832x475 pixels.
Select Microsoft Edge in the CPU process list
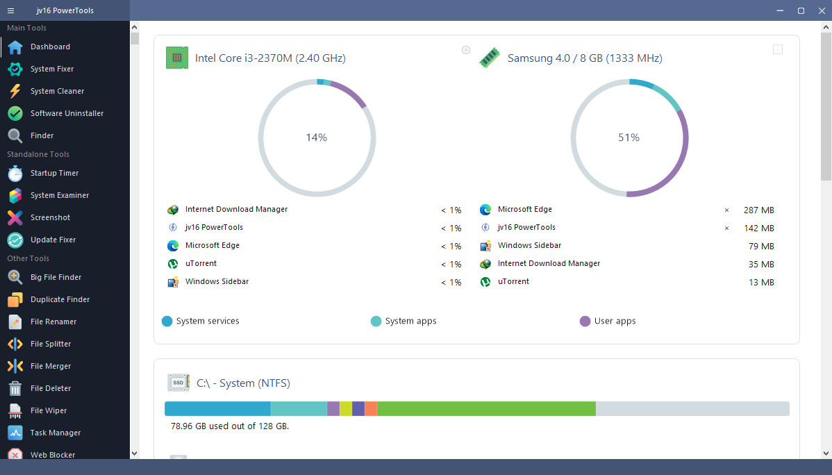[213, 245]
